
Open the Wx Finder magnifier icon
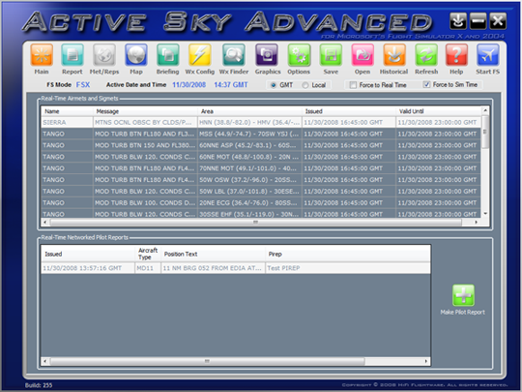click(234, 54)
